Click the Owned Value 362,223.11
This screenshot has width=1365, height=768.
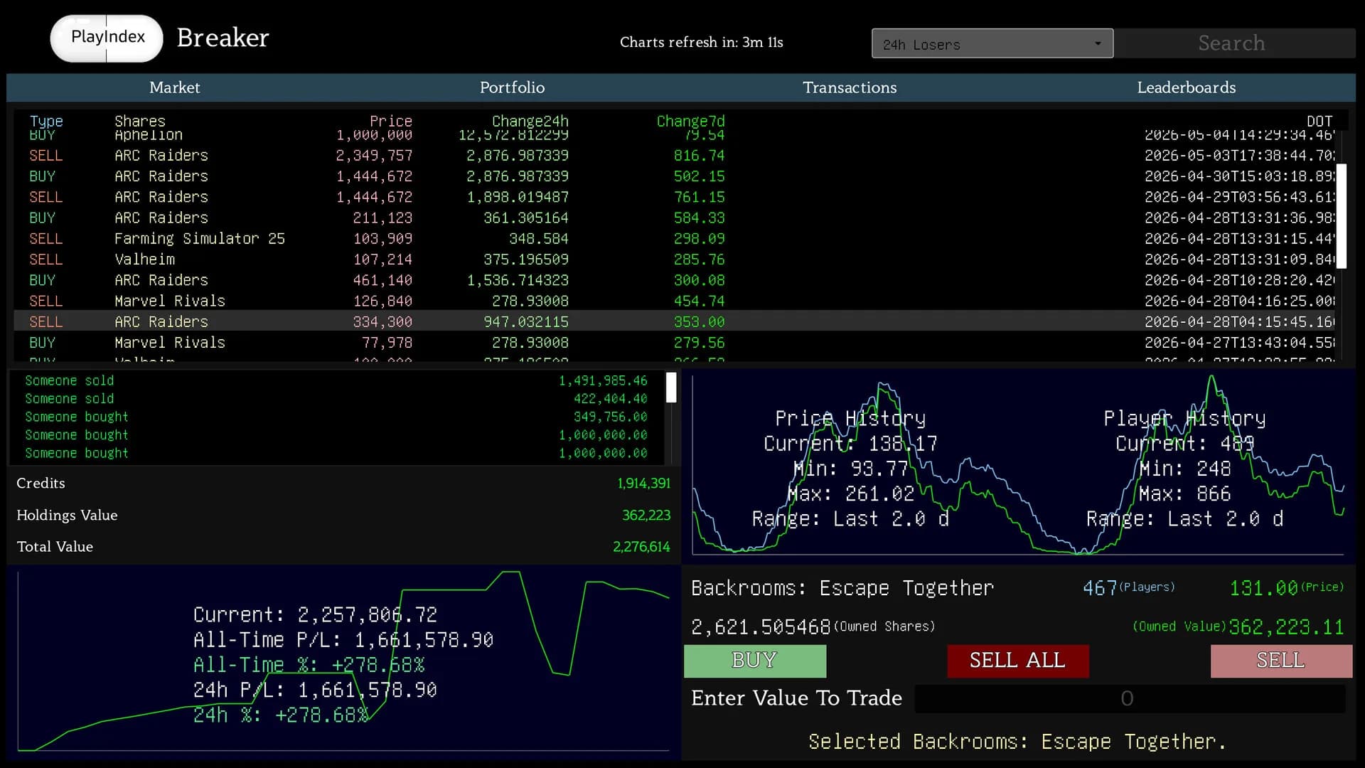pyautogui.click(x=1286, y=626)
